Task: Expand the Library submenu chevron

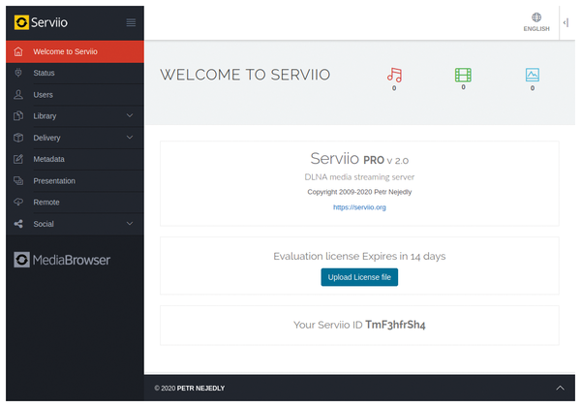Action: coord(130,115)
